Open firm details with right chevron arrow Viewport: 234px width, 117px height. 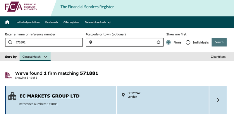pos(218,100)
